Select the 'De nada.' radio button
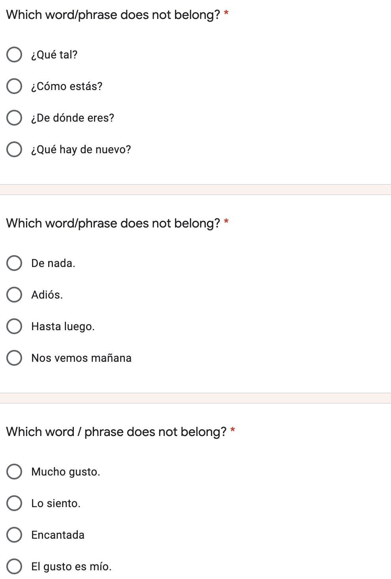This screenshot has width=391, height=579. [14, 263]
